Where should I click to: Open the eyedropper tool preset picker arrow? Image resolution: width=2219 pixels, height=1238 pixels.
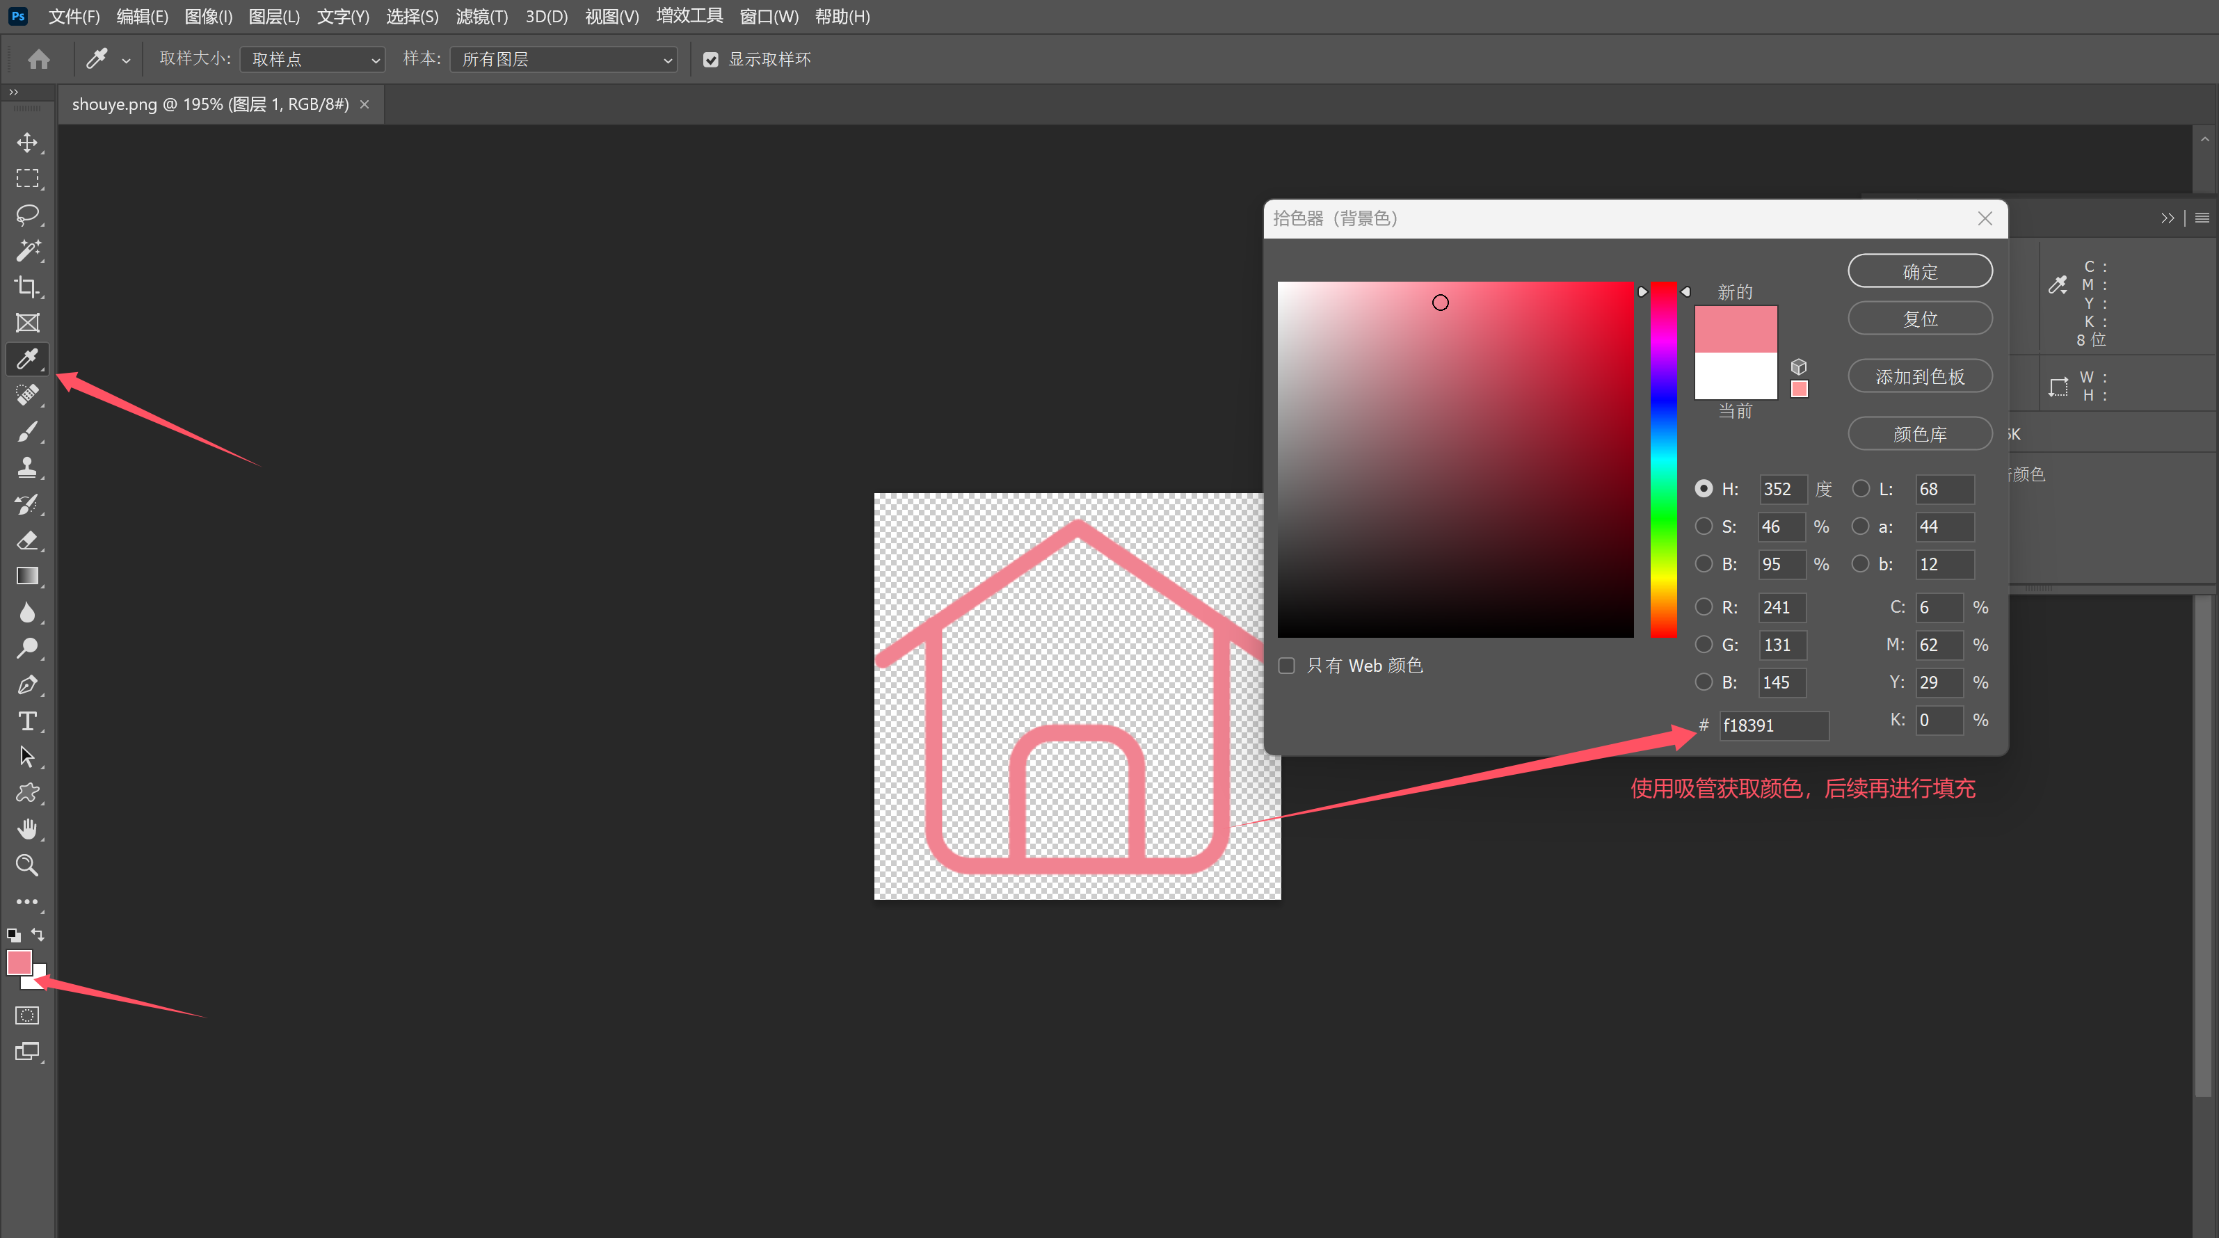tap(127, 61)
